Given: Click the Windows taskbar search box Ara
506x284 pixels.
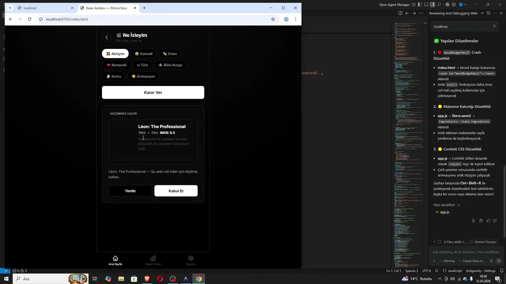Looking at the screenshot, I should coord(51,279).
